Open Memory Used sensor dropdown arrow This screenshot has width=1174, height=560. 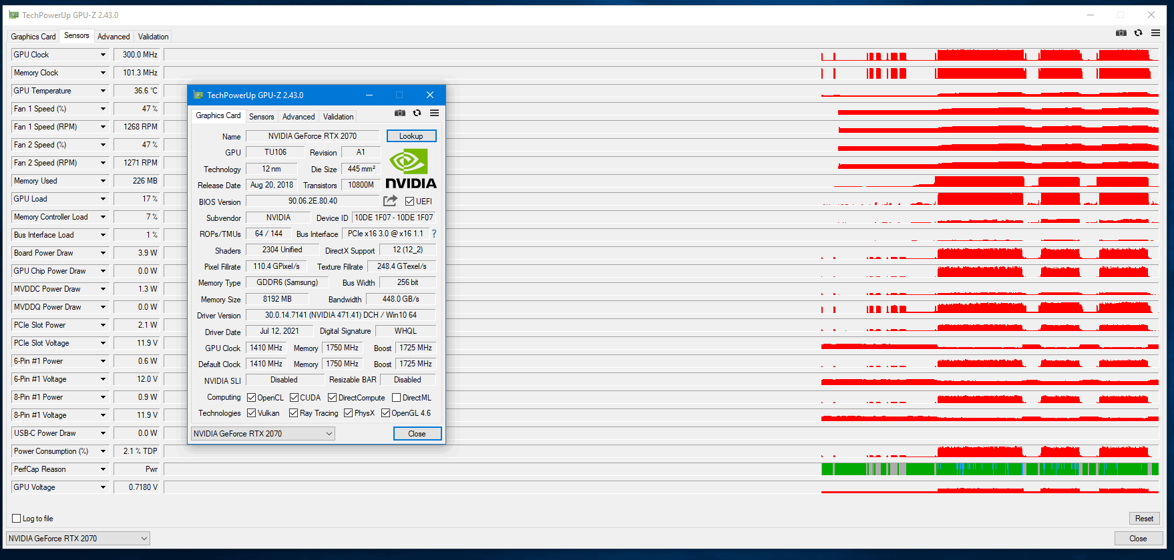(103, 181)
